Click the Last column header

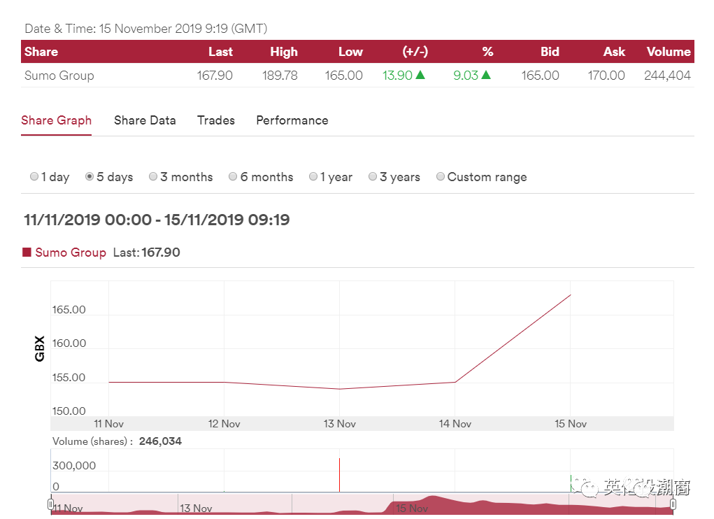(220, 52)
